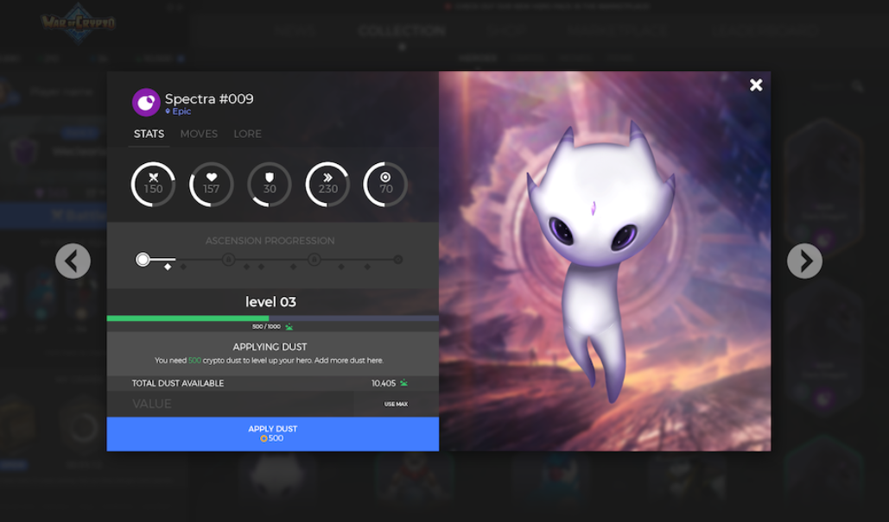Go to the previous hero with left arrow
The height and width of the screenshot is (522, 889).
(73, 261)
